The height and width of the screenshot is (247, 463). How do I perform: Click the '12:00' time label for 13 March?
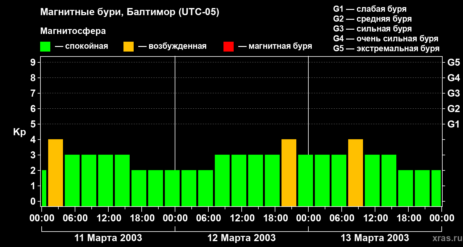click(375, 218)
